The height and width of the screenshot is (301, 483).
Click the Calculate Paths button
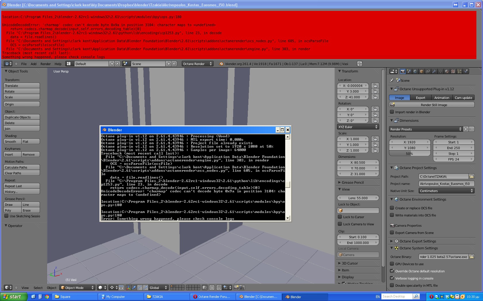pyautogui.click(x=22, y=167)
